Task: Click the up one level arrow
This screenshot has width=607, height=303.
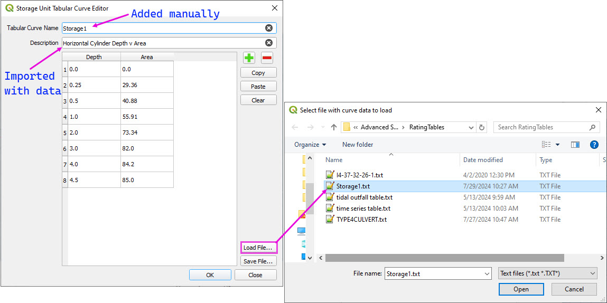Action: click(x=334, y=127)
